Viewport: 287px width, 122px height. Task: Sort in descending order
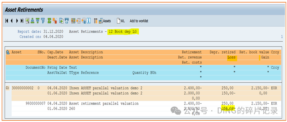point(38,21)
